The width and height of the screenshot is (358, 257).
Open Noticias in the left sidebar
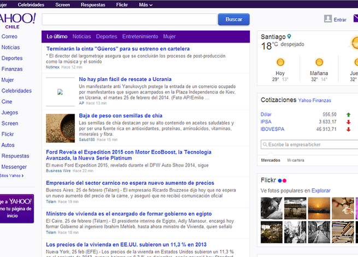pos(10,47)
